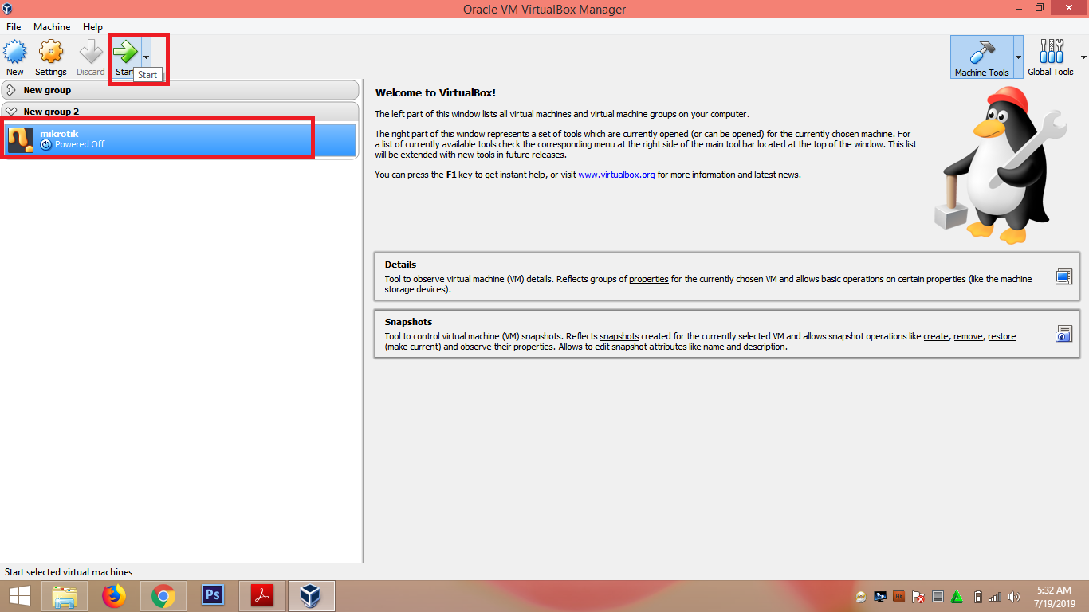Click the Details tool icon

1063,277
